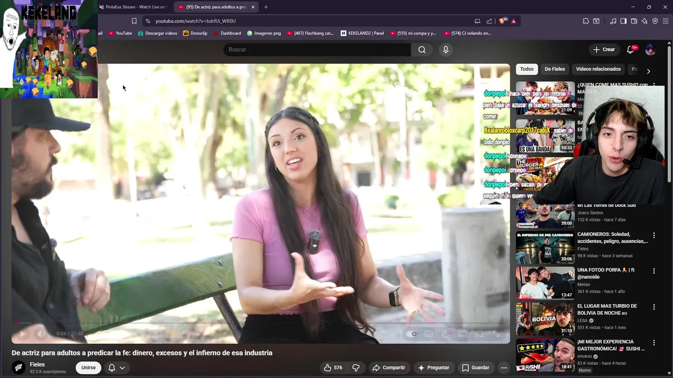673x378 pixels.
Task: Click the install/cast screen icon in address bar
Action: click(x=477, y=21)
